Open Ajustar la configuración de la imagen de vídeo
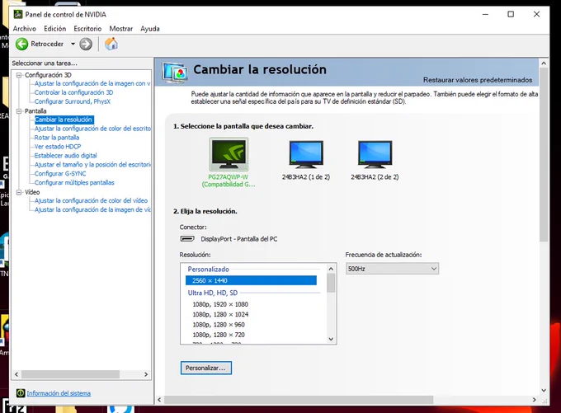Viewport: 561px width, 413px height. pos(92,209)
